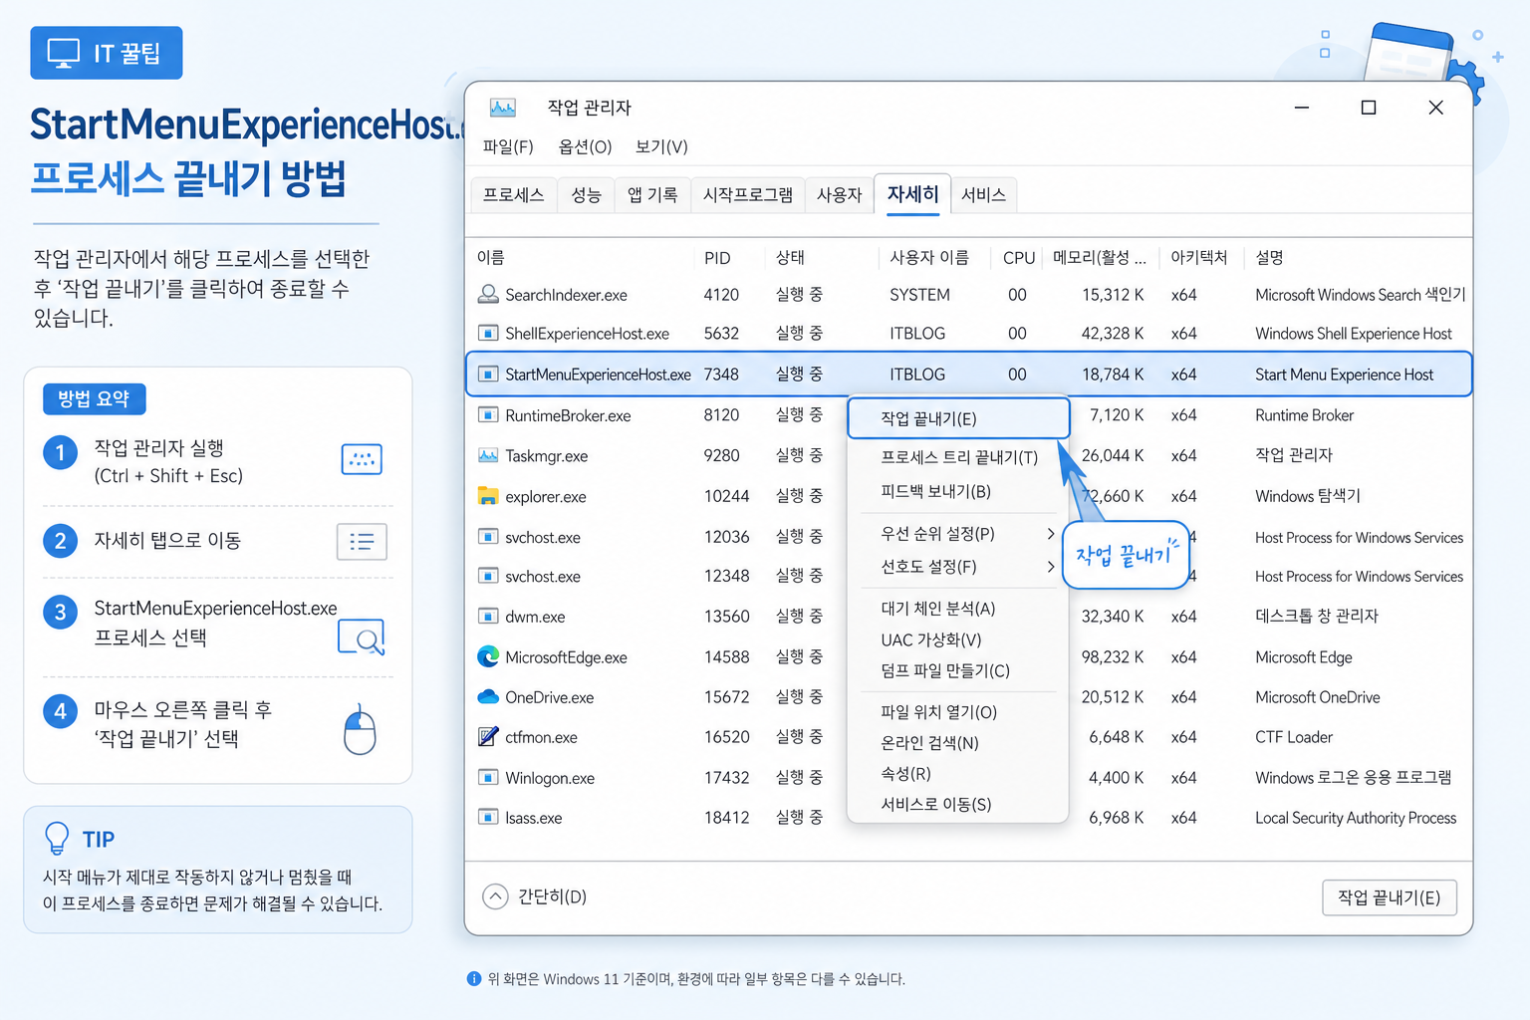
Task: Choose 서비스로 이동(S)
Action: [x=958, y=804]
